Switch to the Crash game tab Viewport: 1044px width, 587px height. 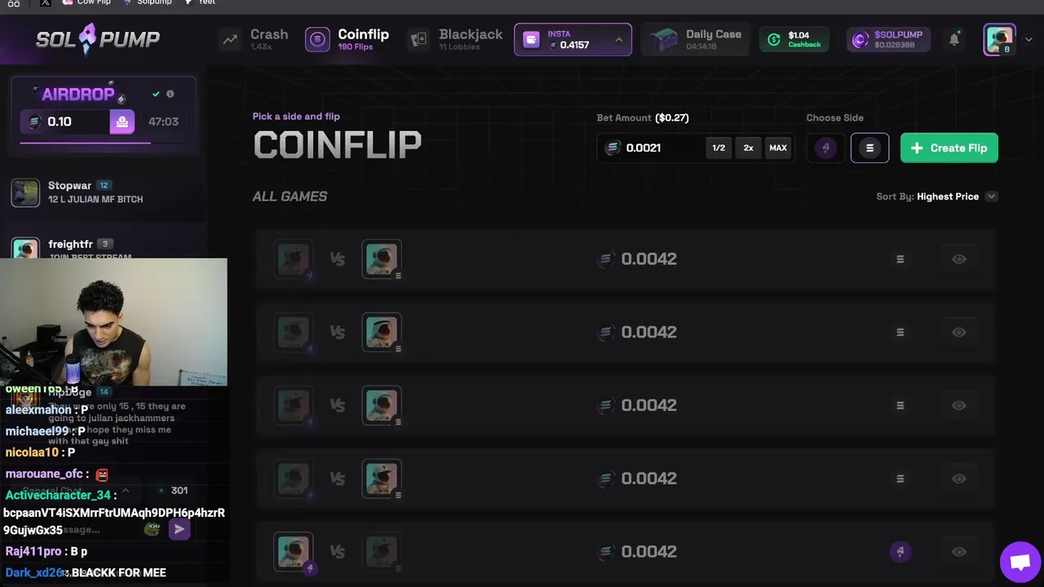click(x=254, y=39)
